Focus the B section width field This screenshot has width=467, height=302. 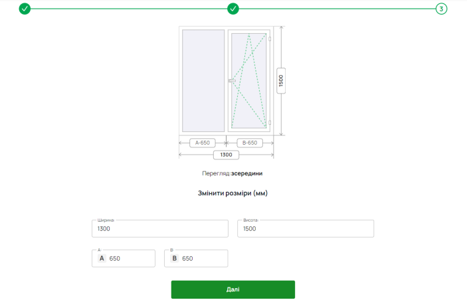pyautogui.click(x=196, y=258)
